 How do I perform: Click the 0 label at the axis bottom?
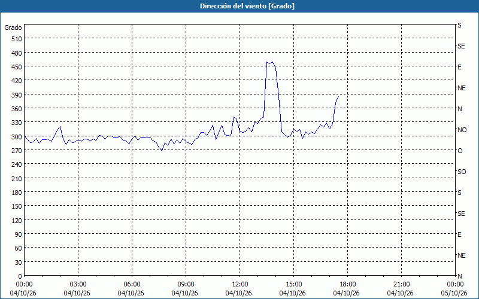pyautogui.click(x=20, y=276)
